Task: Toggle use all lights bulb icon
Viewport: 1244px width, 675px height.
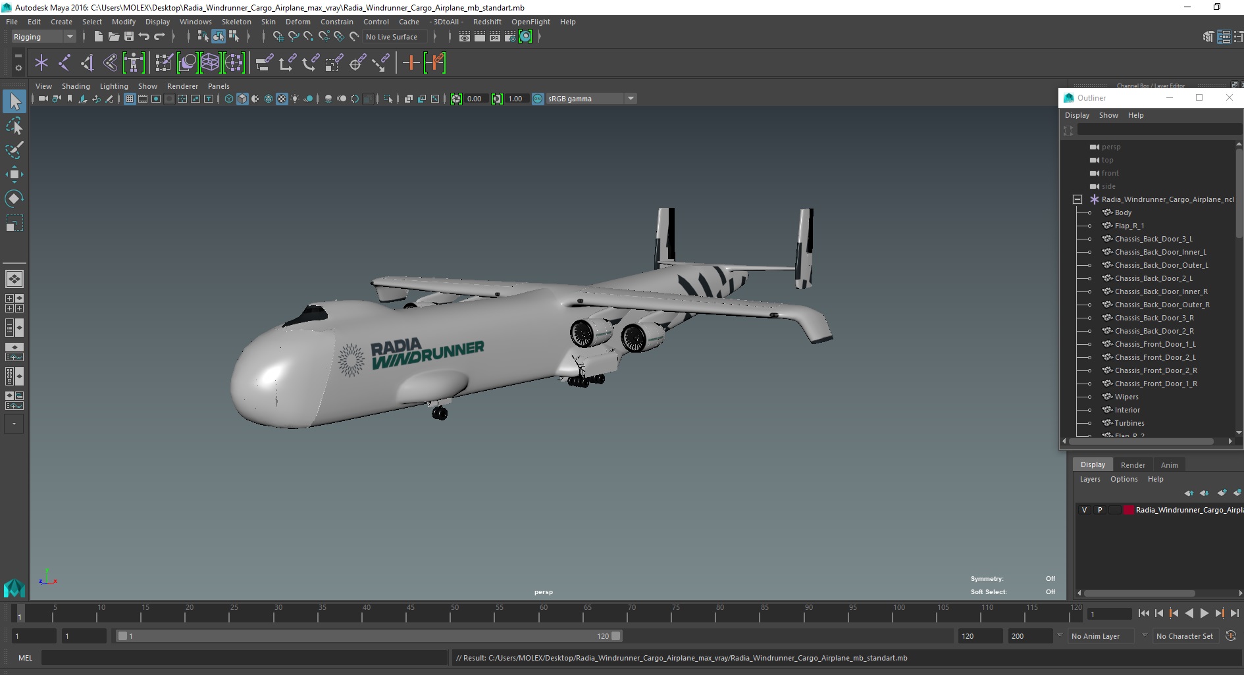Action: click(x=295, y=99)
